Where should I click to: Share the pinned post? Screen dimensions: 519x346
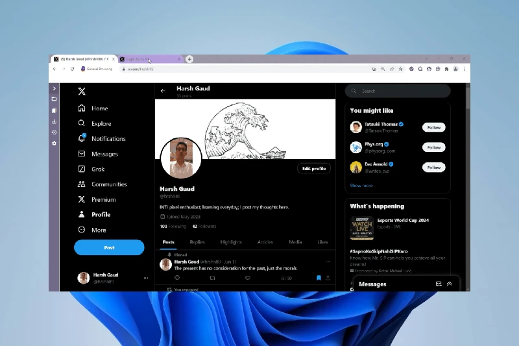[x=328, y=278]
